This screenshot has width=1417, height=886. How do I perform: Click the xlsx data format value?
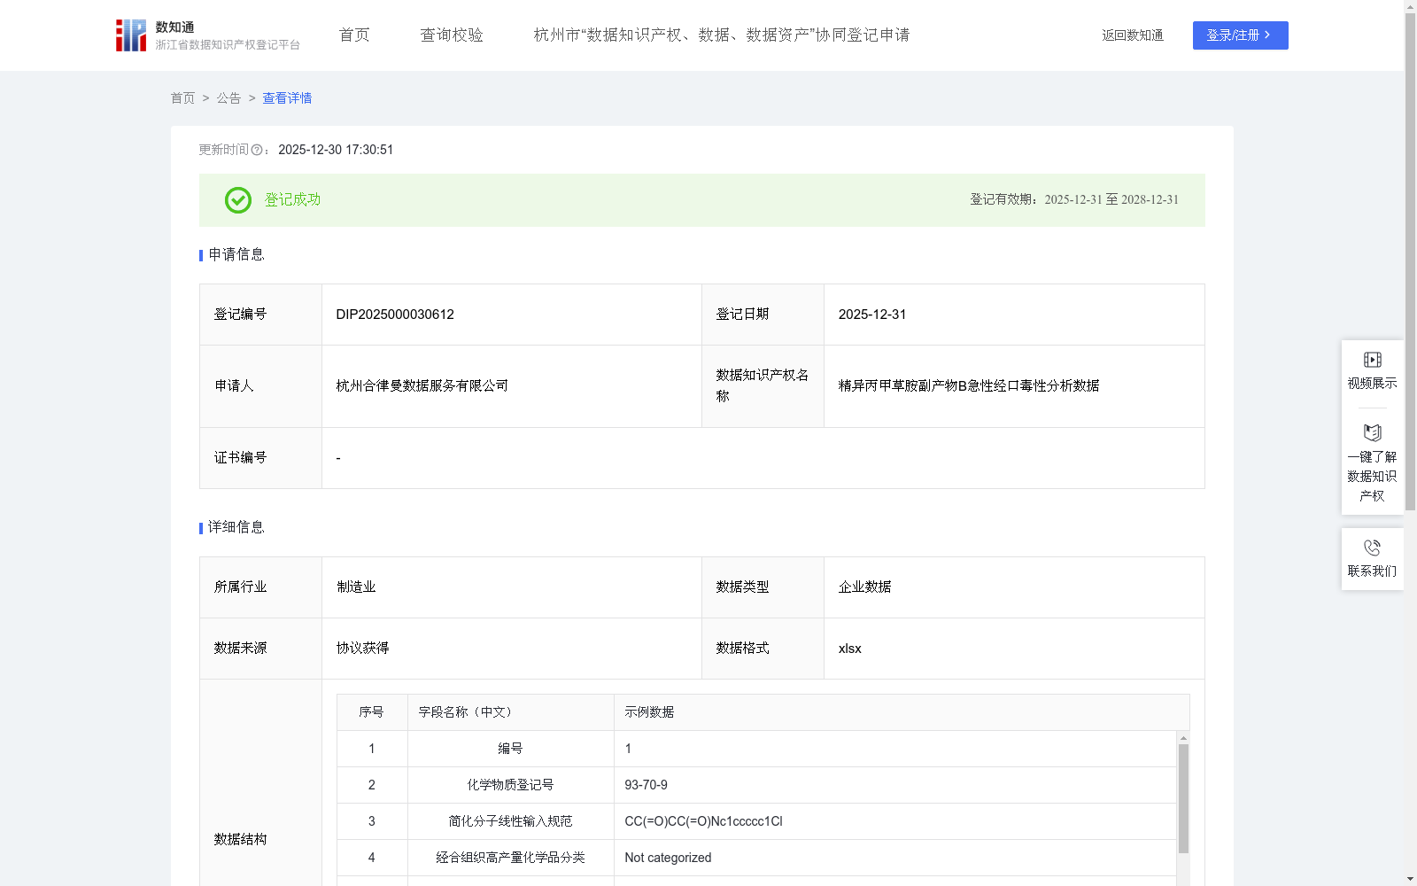(x=849, y=649)
